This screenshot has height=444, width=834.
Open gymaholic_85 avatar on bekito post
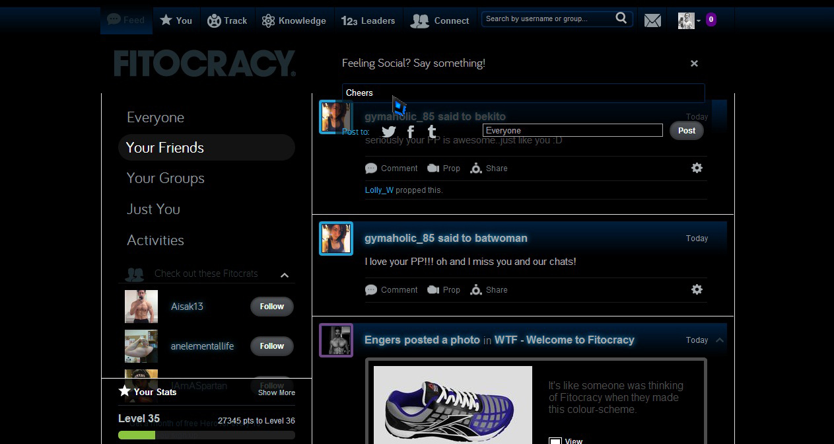pyautogui.click(x=335, y=117)
